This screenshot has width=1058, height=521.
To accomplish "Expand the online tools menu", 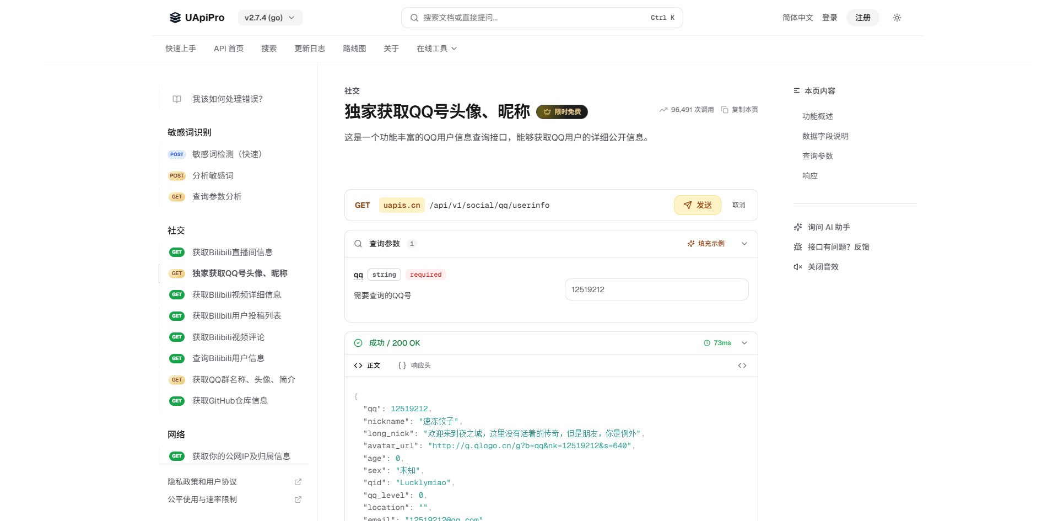I will coord(436,49).
